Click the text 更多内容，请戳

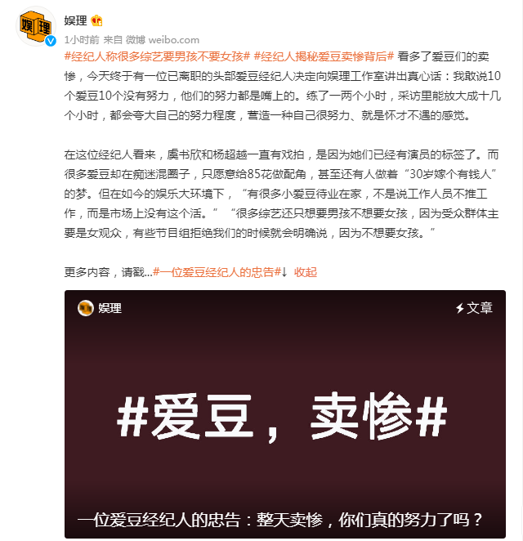click(109, 272)
